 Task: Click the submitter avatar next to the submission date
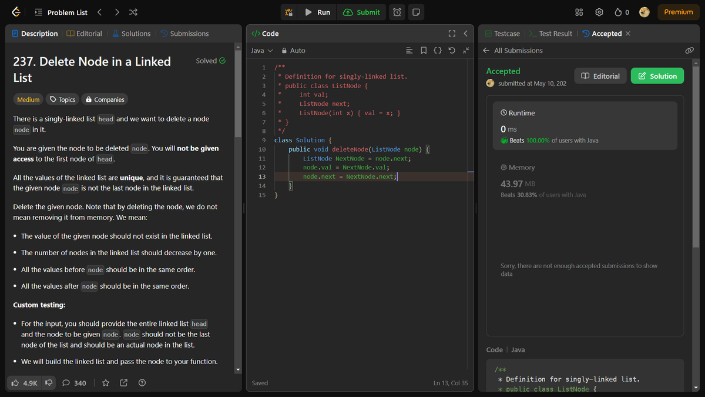(x=491, y=84)
